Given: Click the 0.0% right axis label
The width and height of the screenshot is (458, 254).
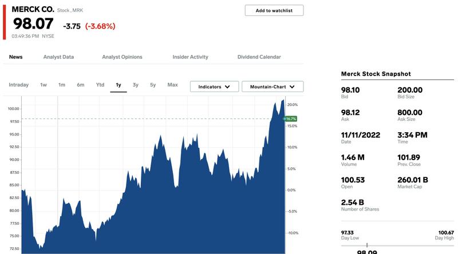Looking at the screenshot, I should [x=291, y=190].
